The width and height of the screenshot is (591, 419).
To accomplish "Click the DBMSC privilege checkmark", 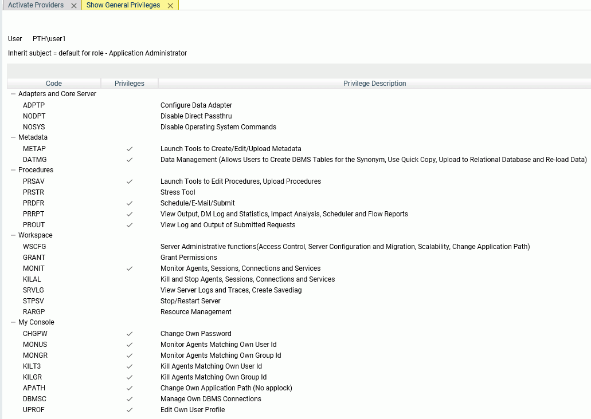I will click(x=130, y=399).
